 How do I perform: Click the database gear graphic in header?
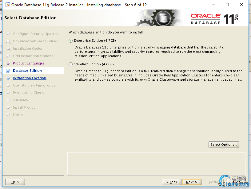(x=163, y=18)
